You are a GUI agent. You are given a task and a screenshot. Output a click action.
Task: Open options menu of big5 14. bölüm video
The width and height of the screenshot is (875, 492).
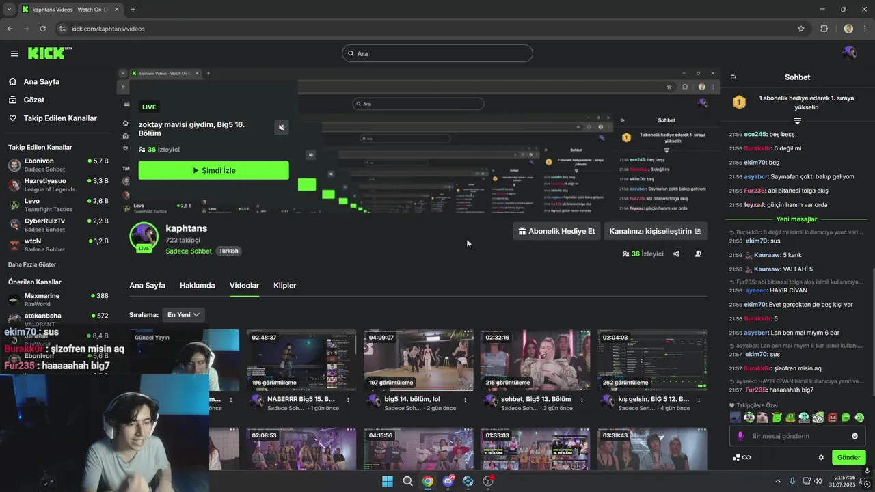(466, 400)
